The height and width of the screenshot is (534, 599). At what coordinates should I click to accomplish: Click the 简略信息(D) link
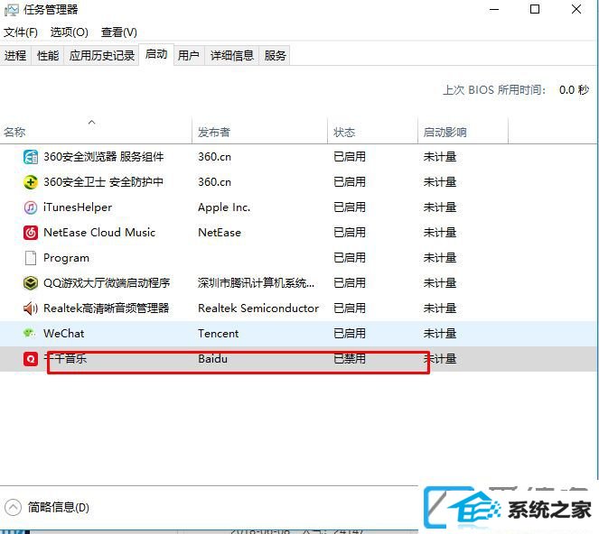(x=59, y=507)
